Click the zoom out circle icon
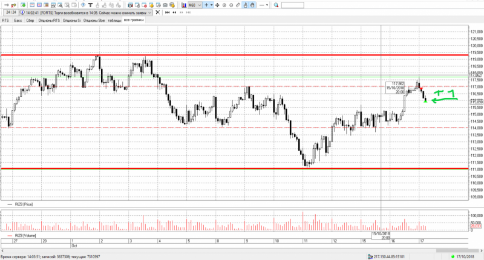 coord(231,5)
